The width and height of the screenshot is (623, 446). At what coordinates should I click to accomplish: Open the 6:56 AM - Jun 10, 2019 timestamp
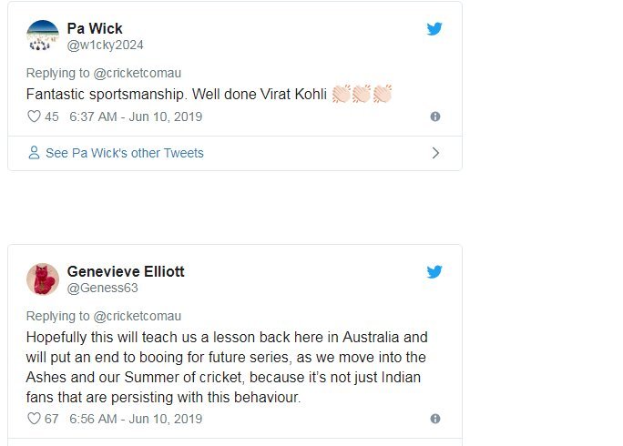click(136, 419)
